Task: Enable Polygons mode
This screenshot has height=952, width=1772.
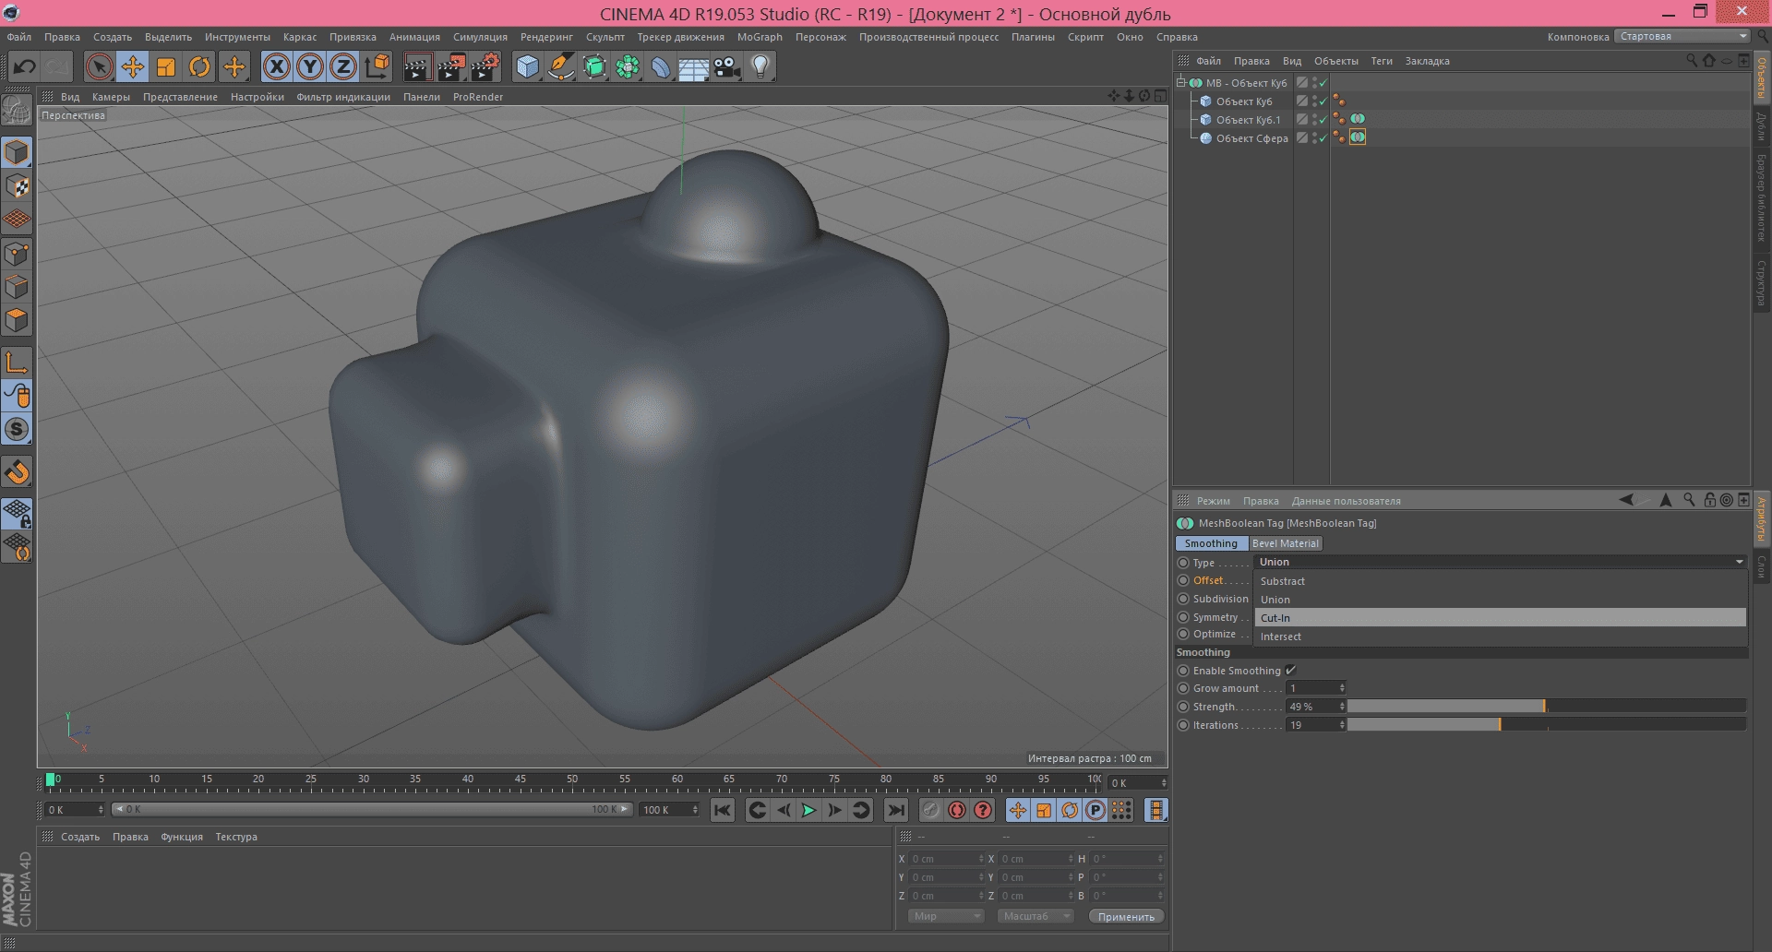Action: pos(17,320)
